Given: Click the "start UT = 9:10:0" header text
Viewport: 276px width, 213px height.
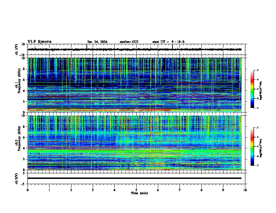Looking at the screenshot, I should point(168,42).
